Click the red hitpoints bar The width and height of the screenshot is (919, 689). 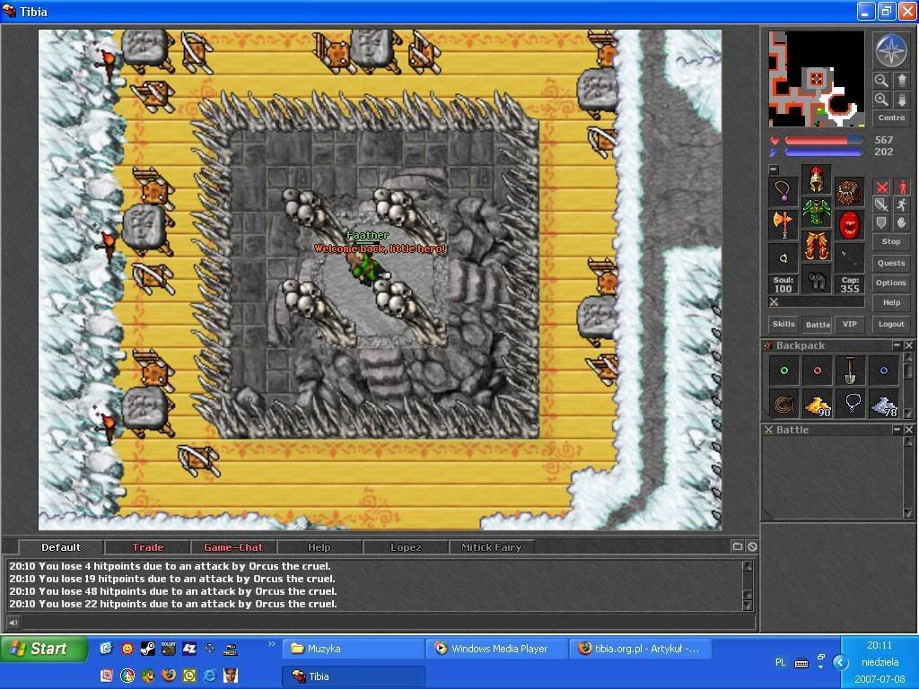824,141
